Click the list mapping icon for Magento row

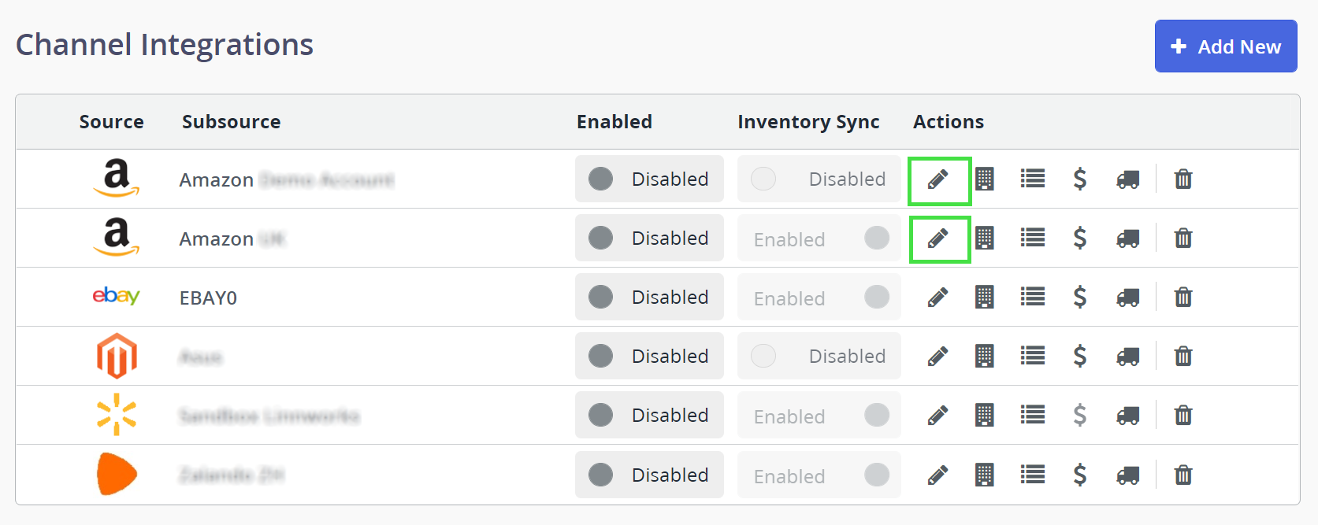coord(1032,357)
